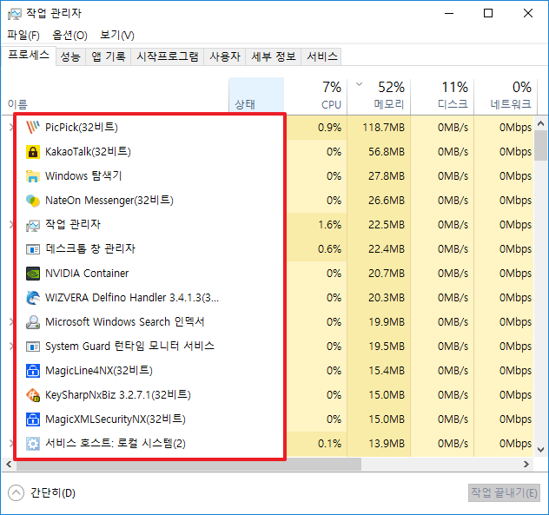The image size is (549, 515).
Task: Close the 작업 관리자 window
Action: tap(528, 14)
